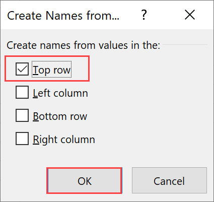214x202 pixels.
Task: Click the highlighted OK button to create names
Action: [85, 181]
